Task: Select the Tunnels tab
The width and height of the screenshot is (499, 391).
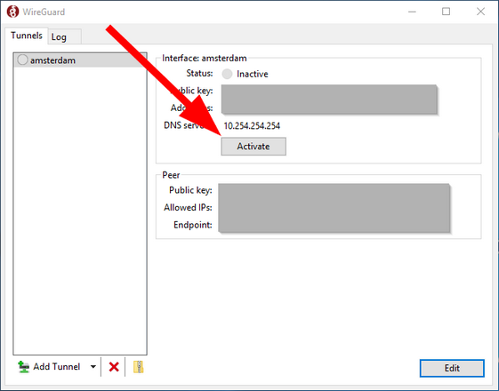Action: tap(27, 36)
